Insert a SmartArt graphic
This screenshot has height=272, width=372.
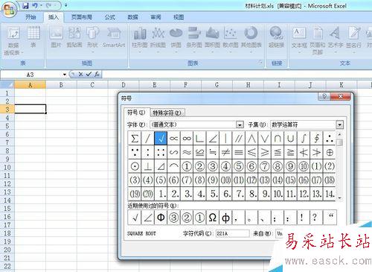pos(114,37)
